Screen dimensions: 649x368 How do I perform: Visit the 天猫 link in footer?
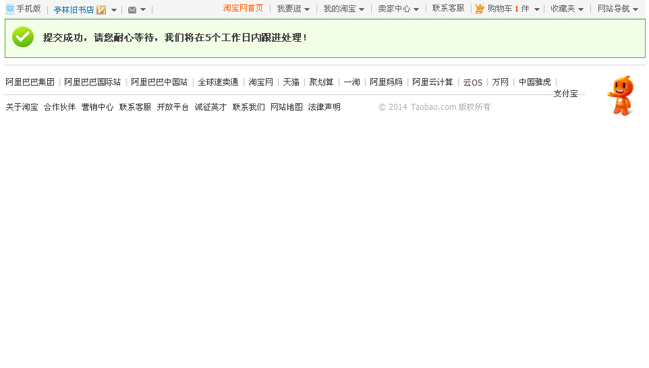[x=291, y=82]
